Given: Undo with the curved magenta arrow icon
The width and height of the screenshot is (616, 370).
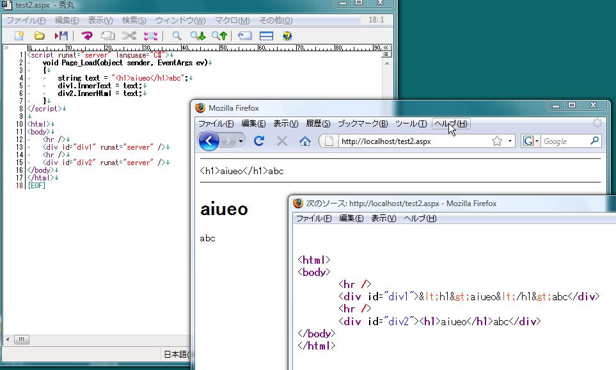Looking at the screenshot, I should [87, 36].
